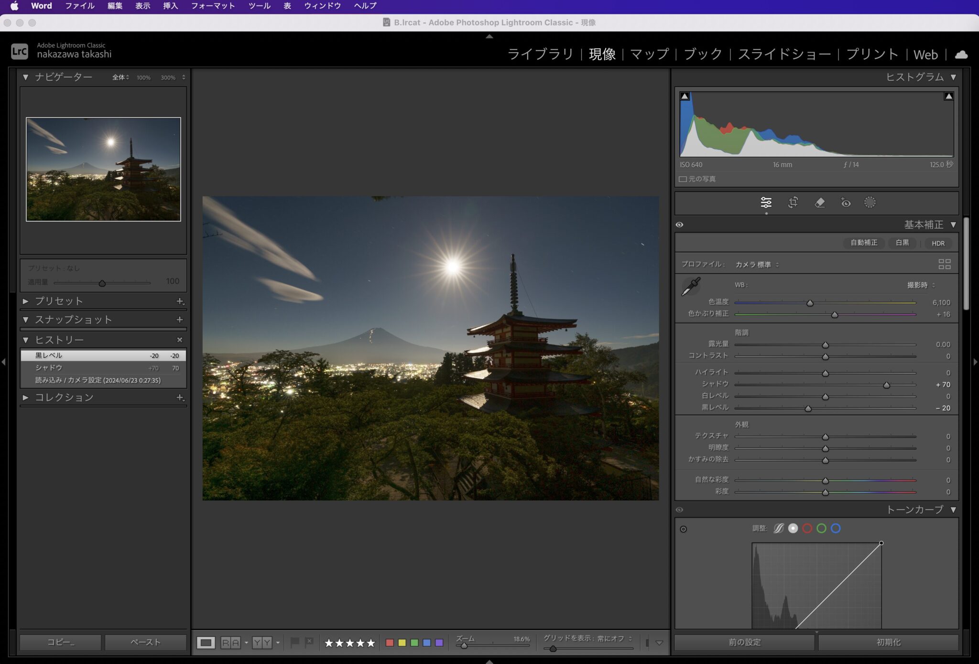Select the Healing eraser tool icon
The width and height of the screenshot is (979, 664).
[819, 203]
